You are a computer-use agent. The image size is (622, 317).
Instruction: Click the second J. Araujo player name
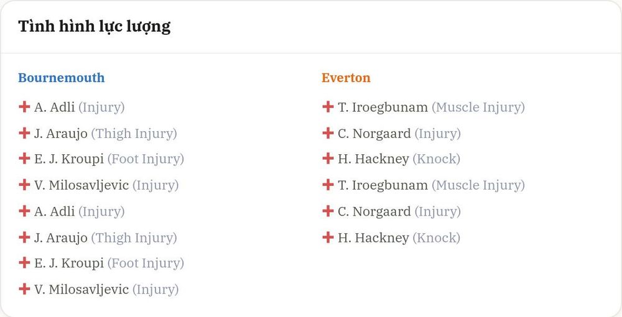pos(61,237)
